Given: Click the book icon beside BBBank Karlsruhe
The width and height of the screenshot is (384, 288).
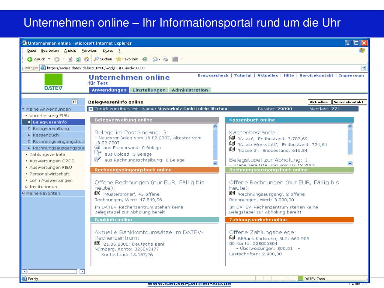Looking at the screenshot, I should coord(232,237).
